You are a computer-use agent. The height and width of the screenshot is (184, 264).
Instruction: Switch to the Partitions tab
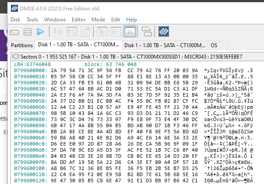click(22, 45)
